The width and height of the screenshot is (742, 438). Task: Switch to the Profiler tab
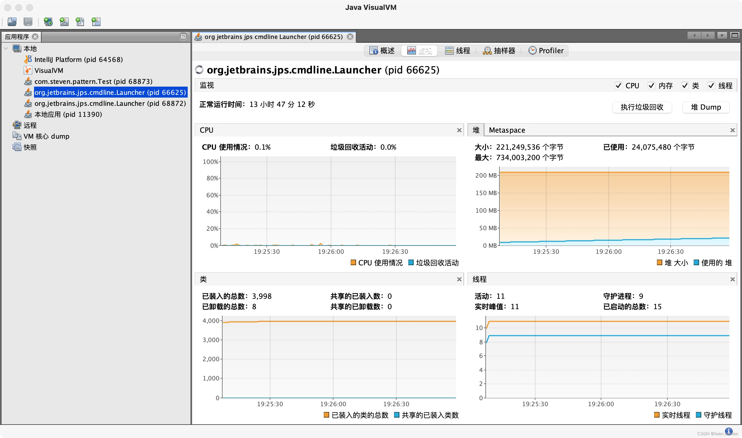[x=546, y=50]
